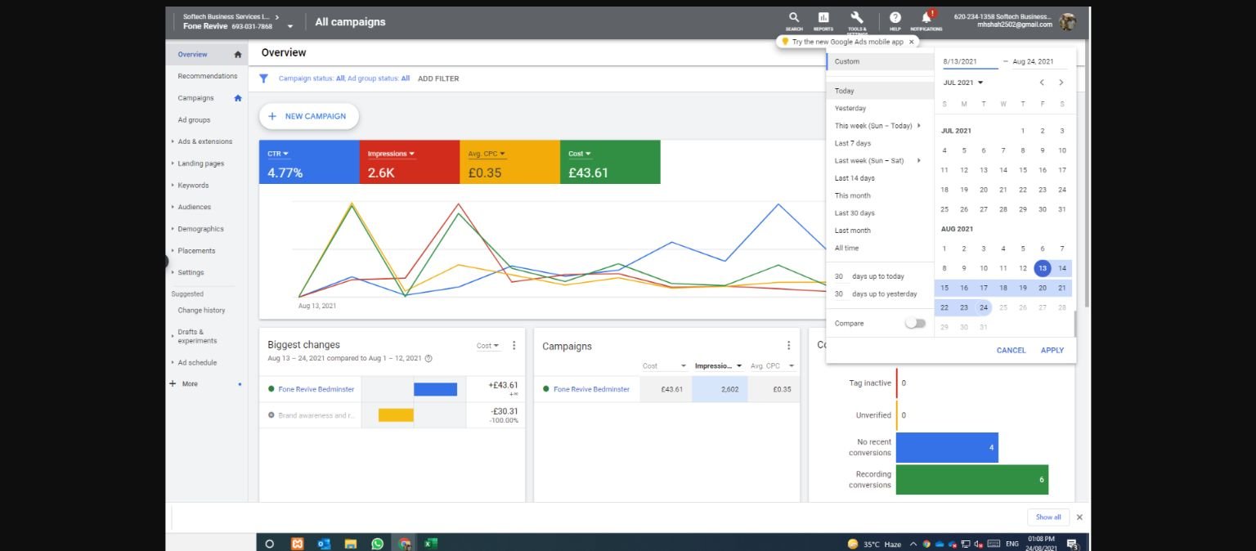Screen dimensions: 1256x551
Task: Open the CTR metric dropdown
Action: coord(279,154)
